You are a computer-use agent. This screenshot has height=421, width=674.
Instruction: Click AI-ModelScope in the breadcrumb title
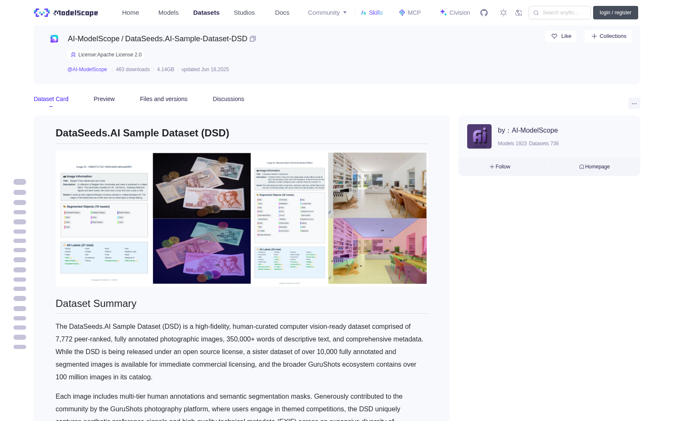tap(94, 39)
